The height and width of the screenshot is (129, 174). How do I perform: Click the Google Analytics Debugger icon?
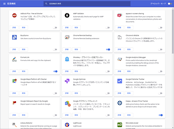click(x=119, y=59)
